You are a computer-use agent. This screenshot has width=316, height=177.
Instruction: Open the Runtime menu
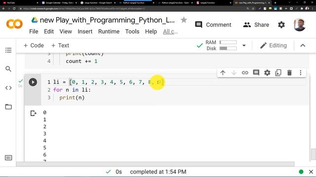pyautogui.click(x=109, y=31)
